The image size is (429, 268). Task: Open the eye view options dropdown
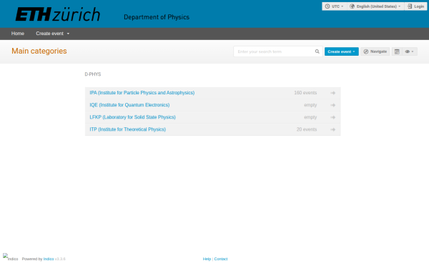point(410,51)
